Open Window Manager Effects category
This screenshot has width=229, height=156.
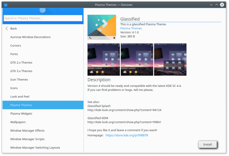[x=27, y=130]
